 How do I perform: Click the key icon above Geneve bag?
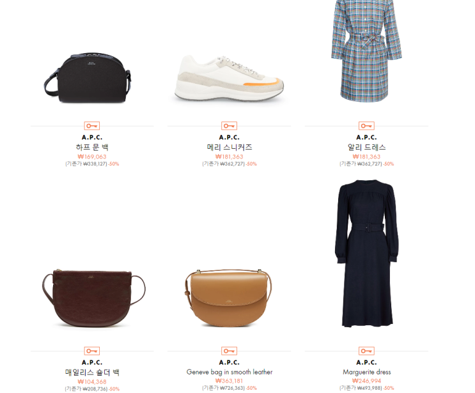(229, 351)
